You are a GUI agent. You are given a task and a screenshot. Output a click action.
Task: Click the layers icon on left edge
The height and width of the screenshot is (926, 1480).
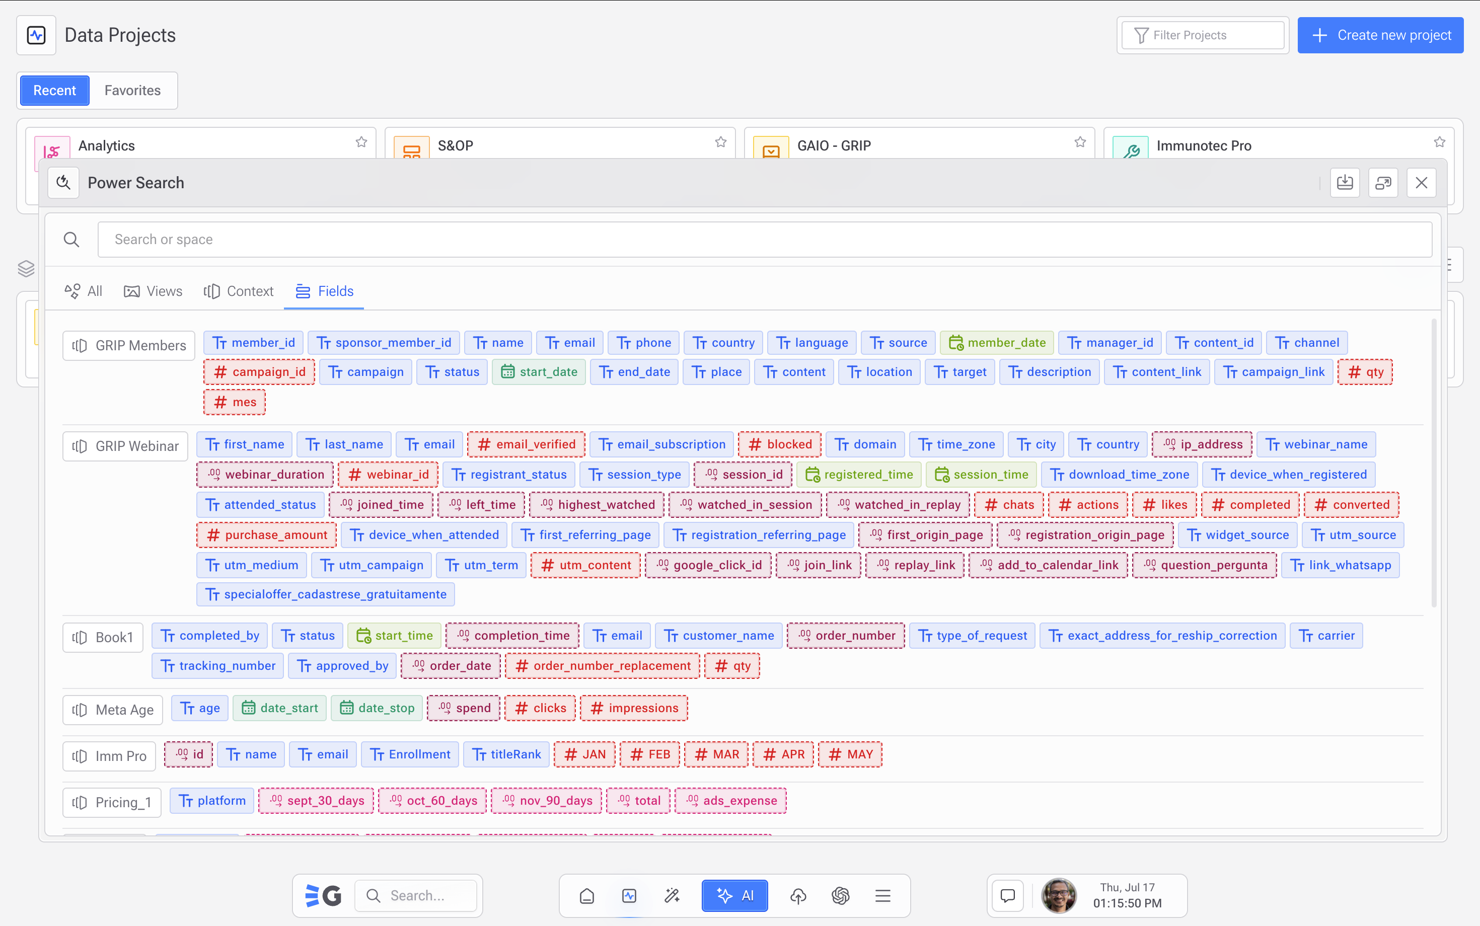click(x=26, y=268)
